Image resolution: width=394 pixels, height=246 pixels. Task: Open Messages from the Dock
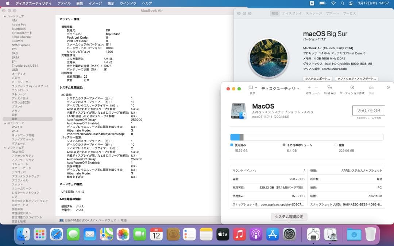point(73,234)
